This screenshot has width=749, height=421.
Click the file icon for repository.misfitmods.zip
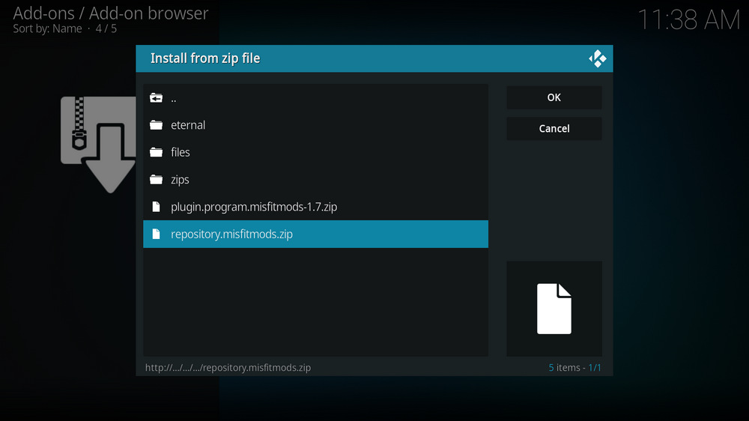coord(156,234)
